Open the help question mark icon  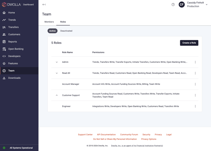173,5
